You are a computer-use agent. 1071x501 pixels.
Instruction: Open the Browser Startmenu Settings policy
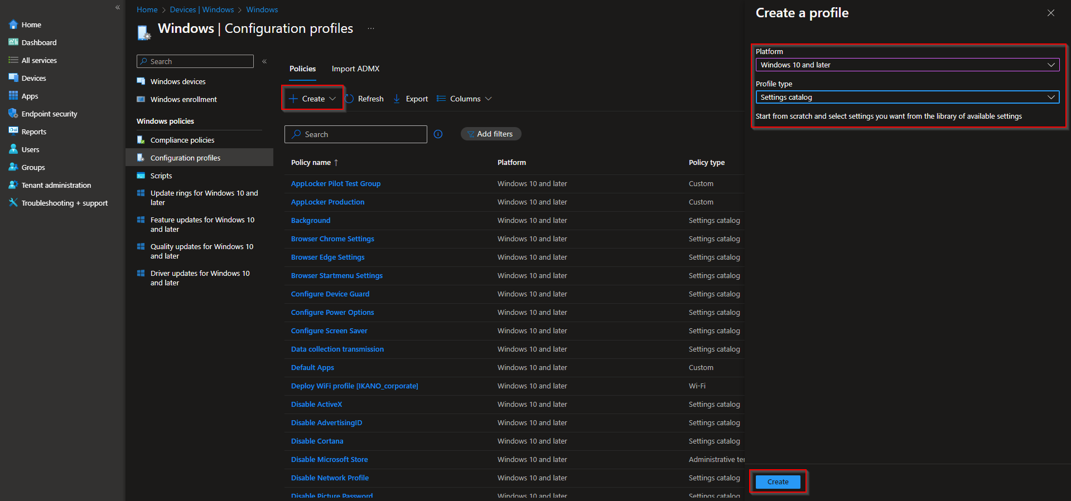(337, 275)
